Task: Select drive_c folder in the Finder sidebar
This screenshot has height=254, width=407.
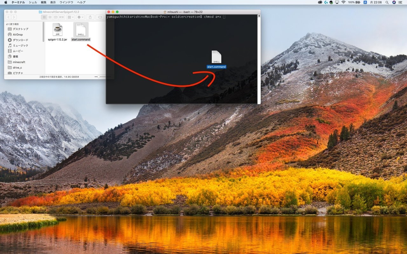Action: click(17, 67)
